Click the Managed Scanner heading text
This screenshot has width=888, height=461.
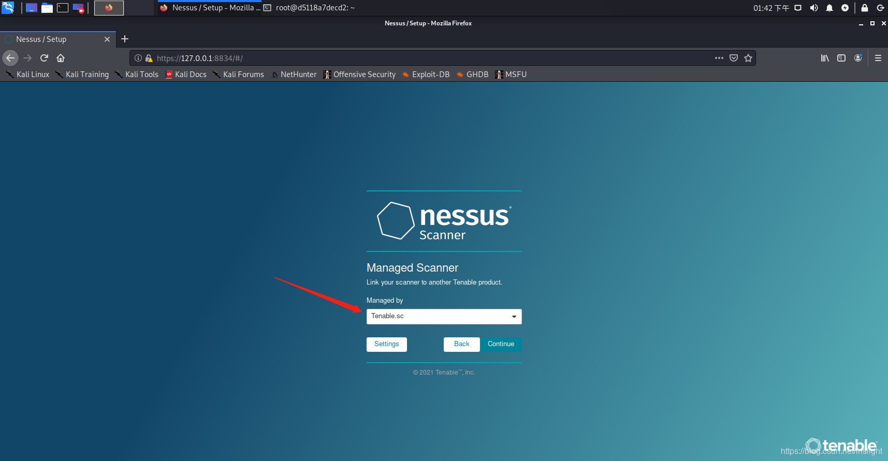click(412, 268)
